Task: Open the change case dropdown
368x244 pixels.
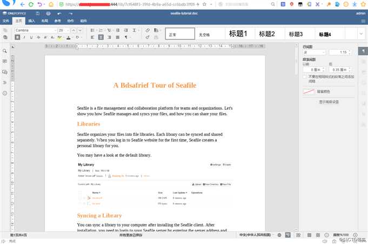Action: tap(78, 37)
